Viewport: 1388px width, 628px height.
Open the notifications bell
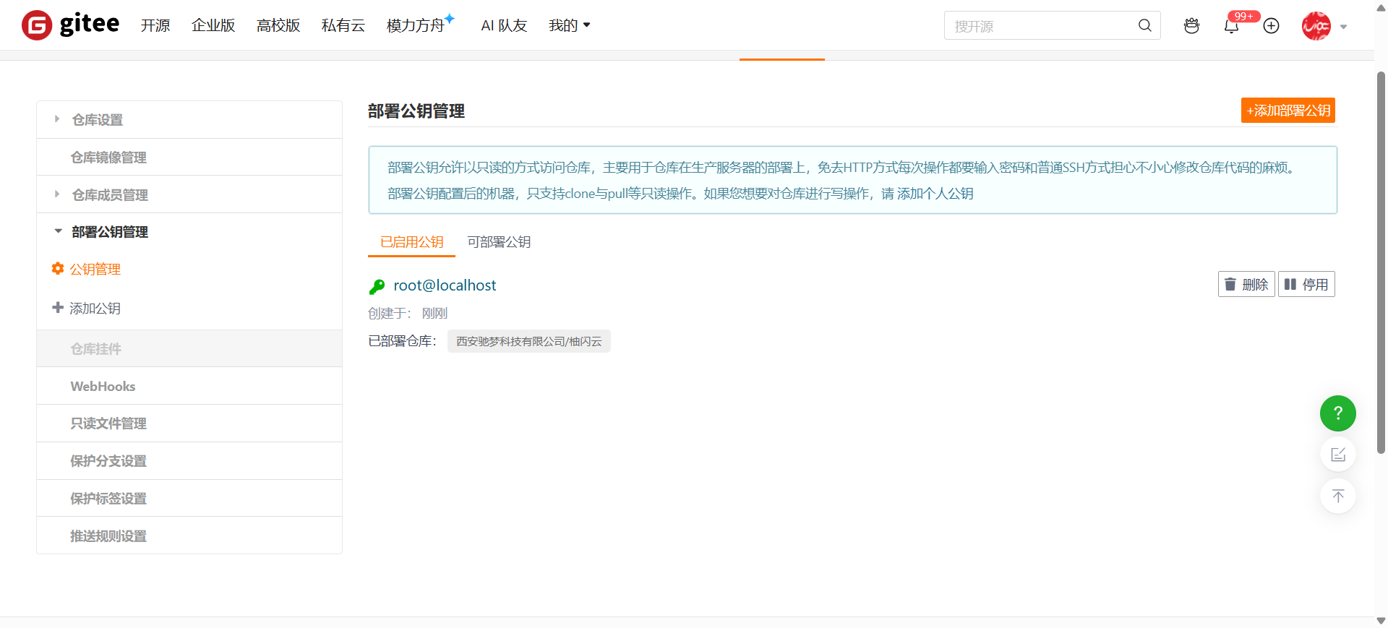[1231, 26]
